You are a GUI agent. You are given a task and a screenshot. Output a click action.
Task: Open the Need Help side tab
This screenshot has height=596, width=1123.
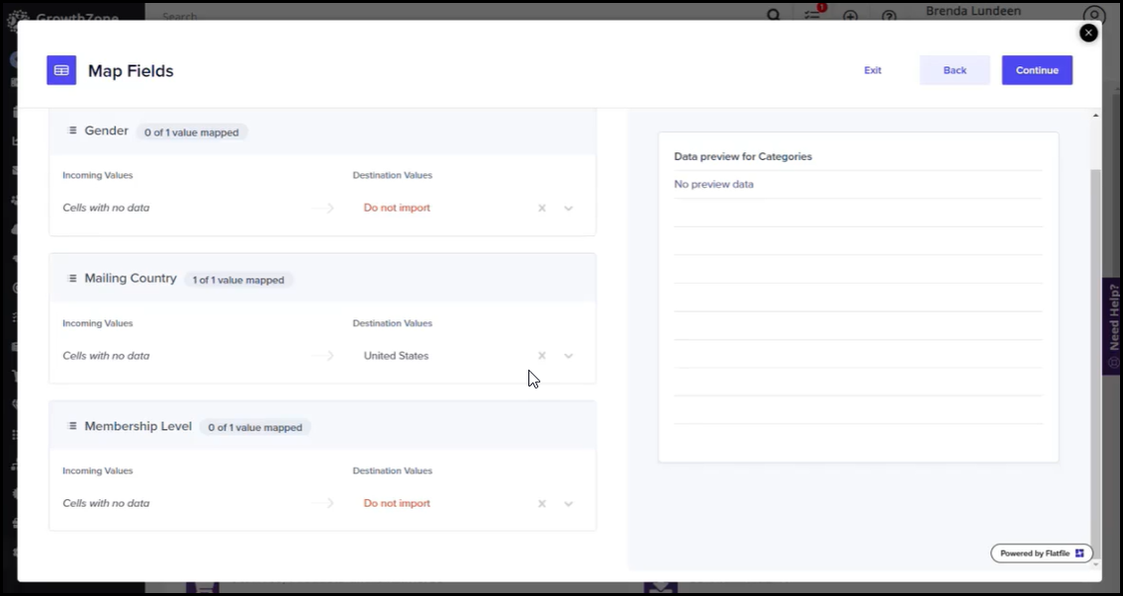(1113, 325)
